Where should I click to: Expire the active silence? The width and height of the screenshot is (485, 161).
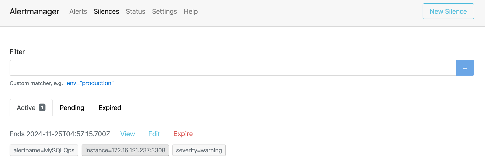pos(183,134)
